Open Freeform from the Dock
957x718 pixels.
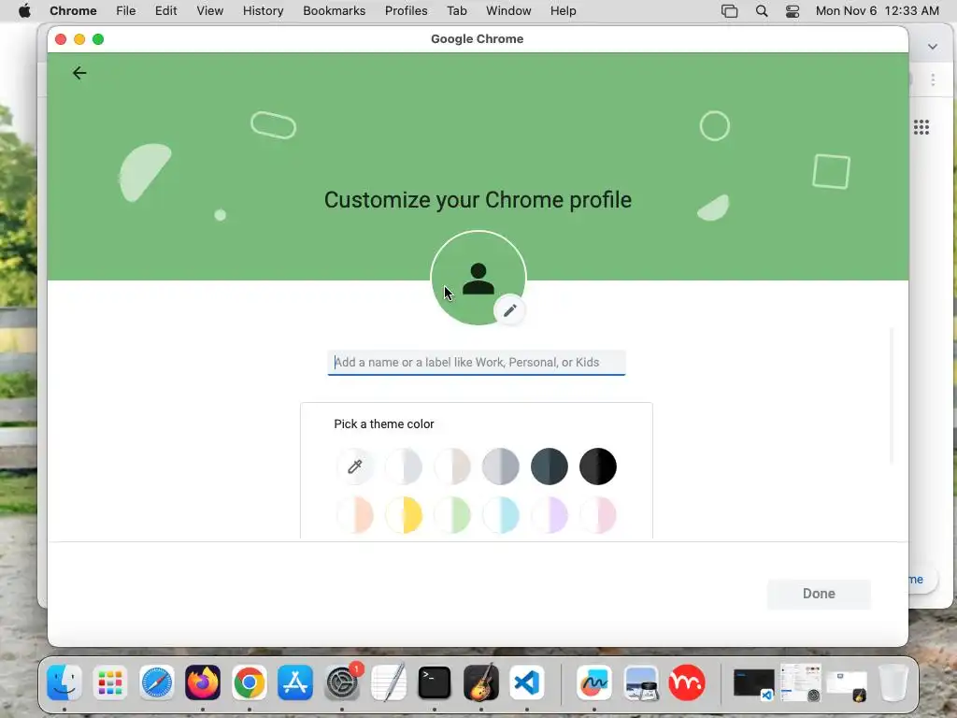pyautogui.click(x=593, y=682)
